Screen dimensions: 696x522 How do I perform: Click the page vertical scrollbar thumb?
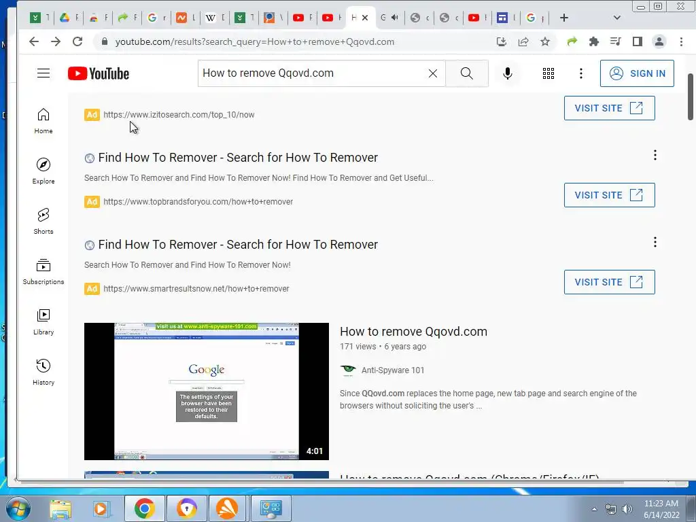click(x=691, y=97)
